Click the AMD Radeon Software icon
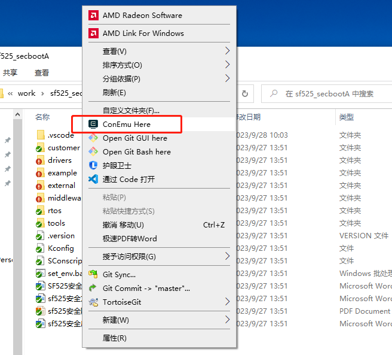Image resolution: width=392 pixels, height=355 pixels. [93, 15]
